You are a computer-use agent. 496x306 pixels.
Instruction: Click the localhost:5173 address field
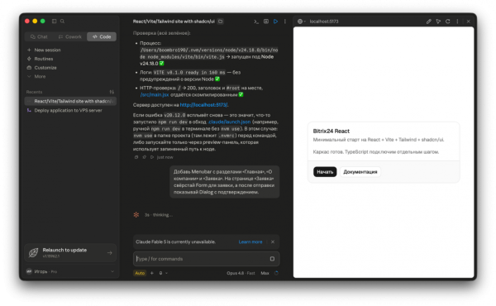(324, 22)
